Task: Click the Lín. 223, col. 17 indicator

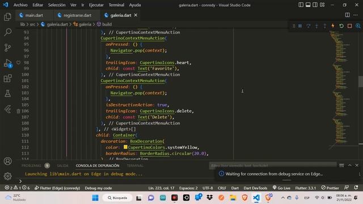Action: (161, 188)
